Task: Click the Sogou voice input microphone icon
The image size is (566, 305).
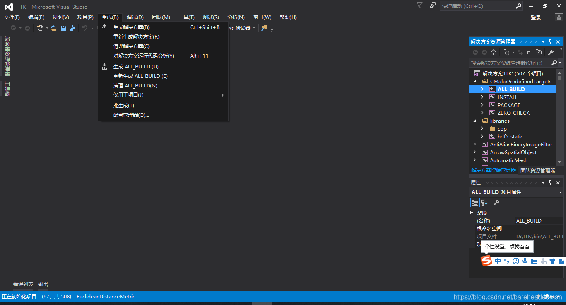Action: click(525, 261)
